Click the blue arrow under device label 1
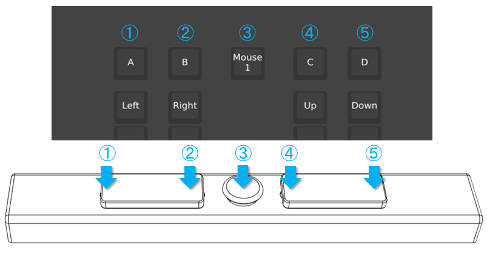487x256 pixels. point(106,177)
